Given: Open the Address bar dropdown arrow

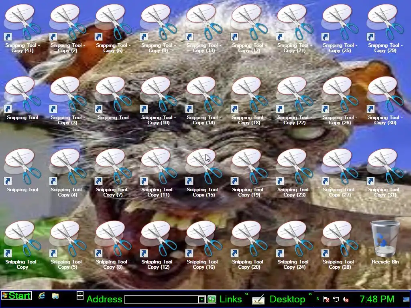Looking at the screenshot, I should click(x=201, y=299).
